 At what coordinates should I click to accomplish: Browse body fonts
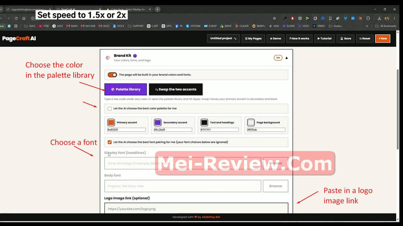[x=275, y=186]
